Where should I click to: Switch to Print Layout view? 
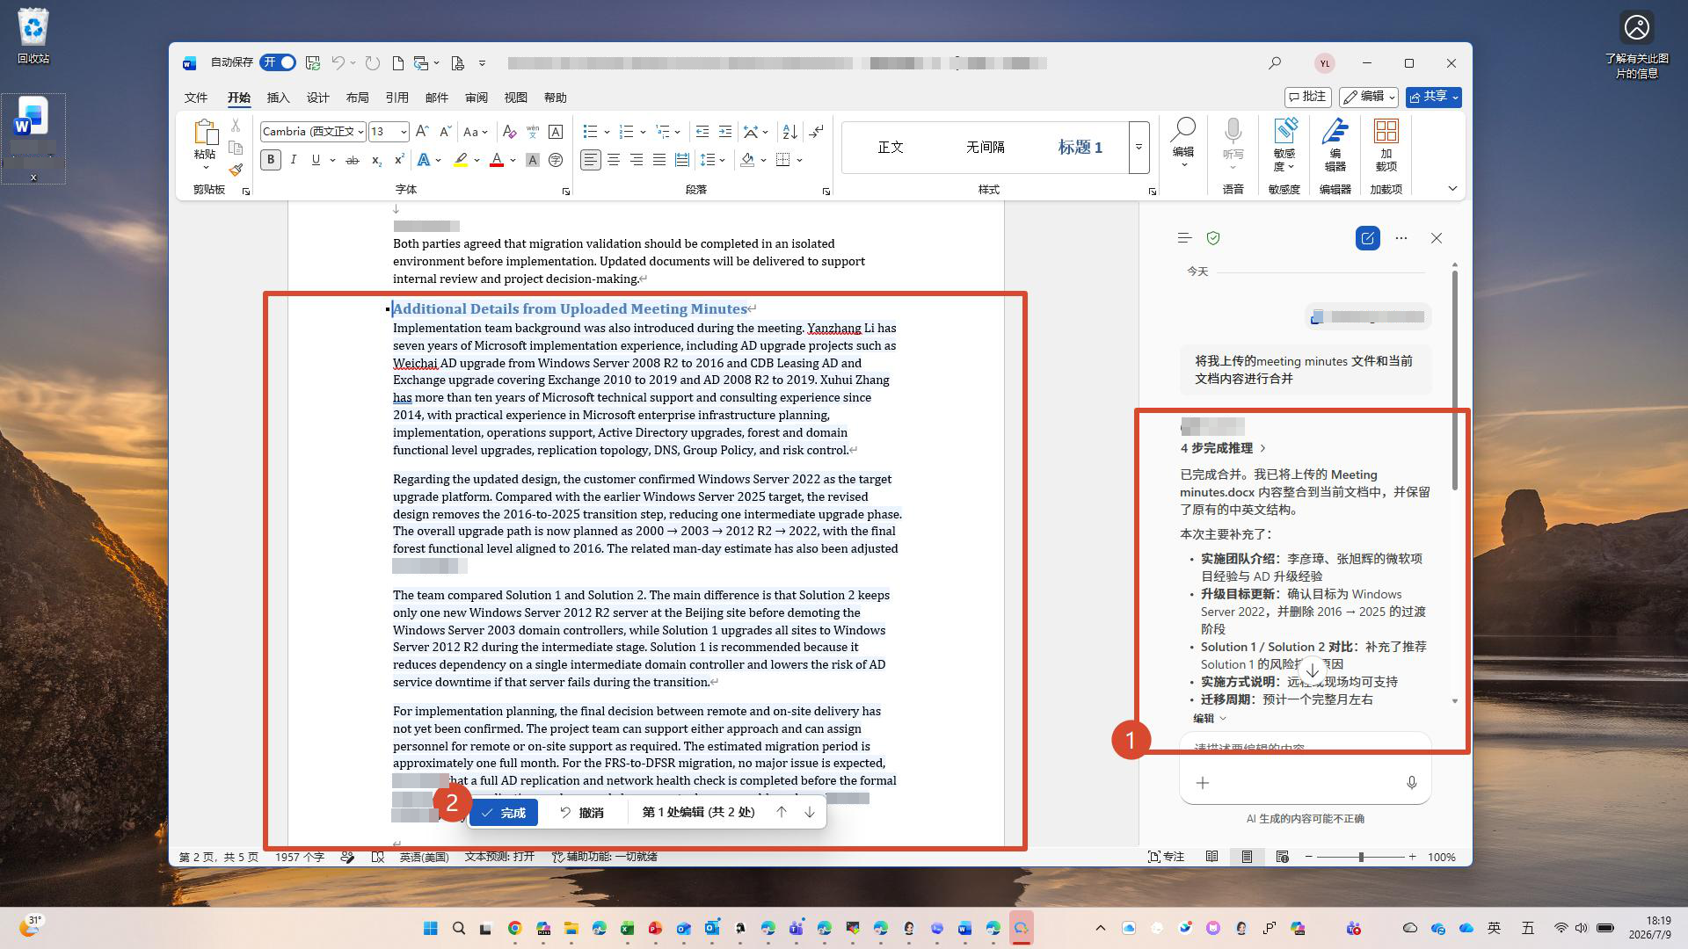point(1247,857)
